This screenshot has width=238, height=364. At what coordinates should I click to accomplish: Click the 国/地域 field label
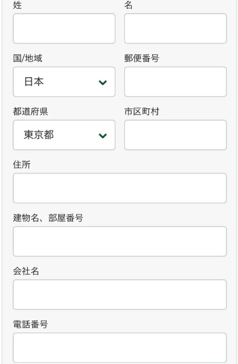point(27,58)
